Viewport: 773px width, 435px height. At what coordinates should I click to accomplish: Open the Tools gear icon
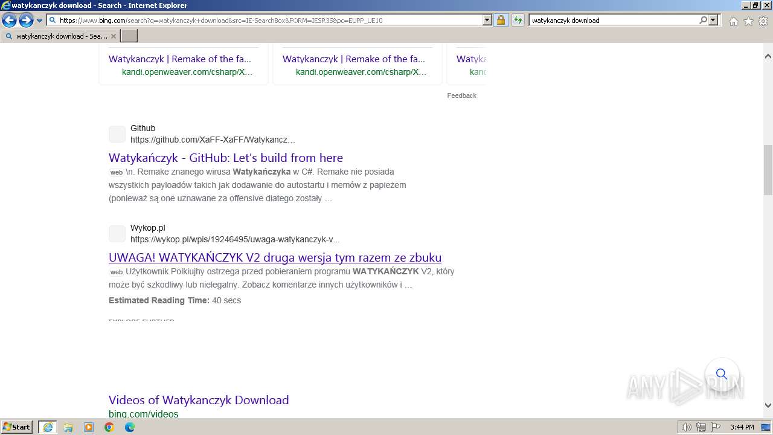point(763,21)
